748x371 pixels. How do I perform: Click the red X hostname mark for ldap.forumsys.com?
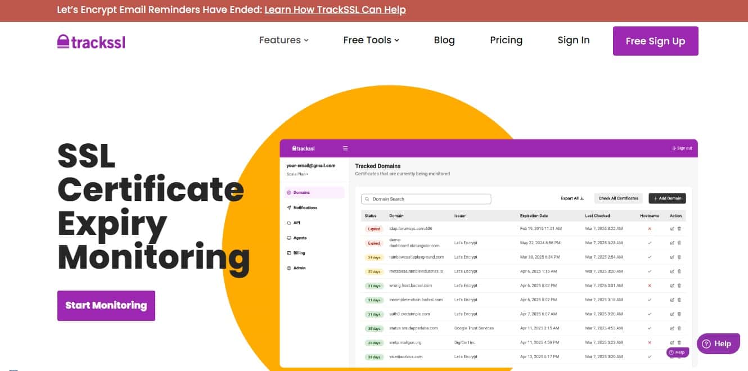click(650, 229)
